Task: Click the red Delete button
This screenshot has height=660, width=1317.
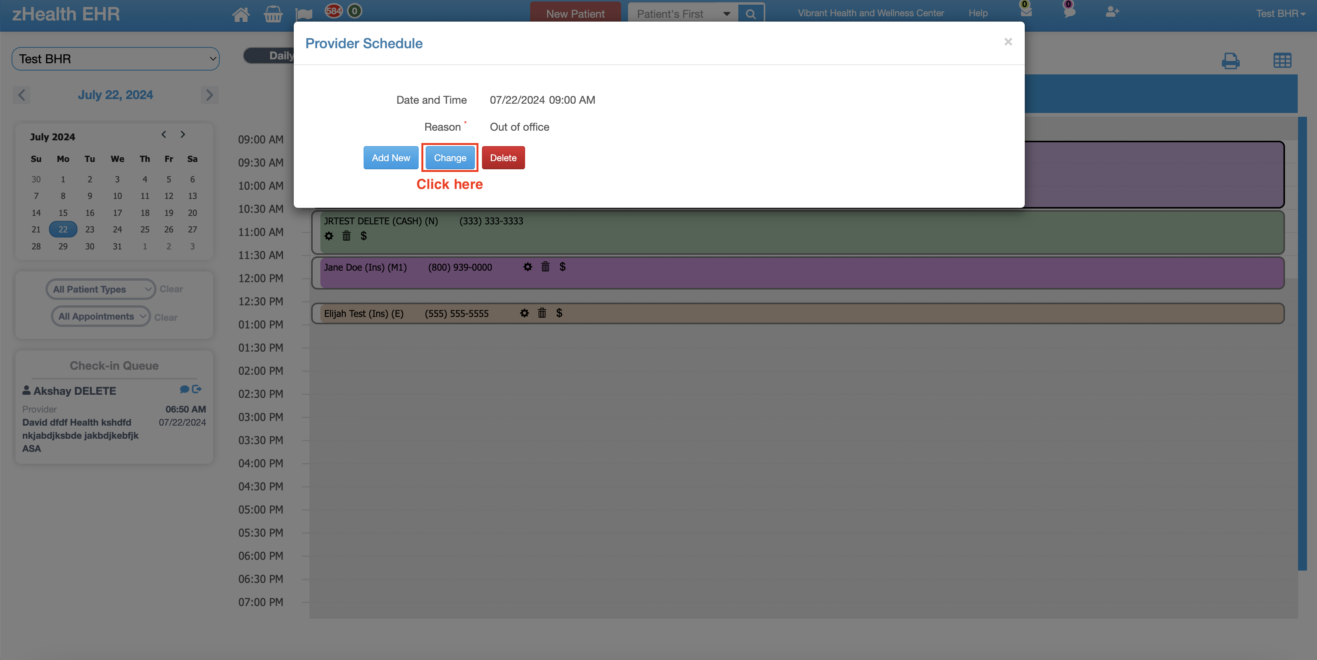Action: pyautogui.click(x=503, y=158)
